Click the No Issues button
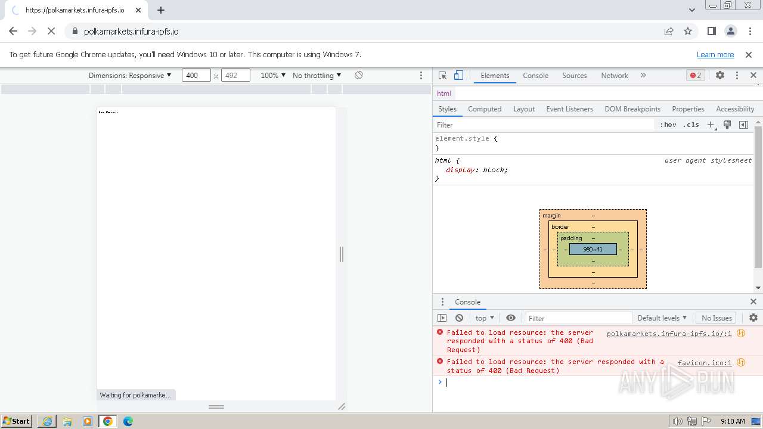 pyautogui.click(x=717, y=318)
